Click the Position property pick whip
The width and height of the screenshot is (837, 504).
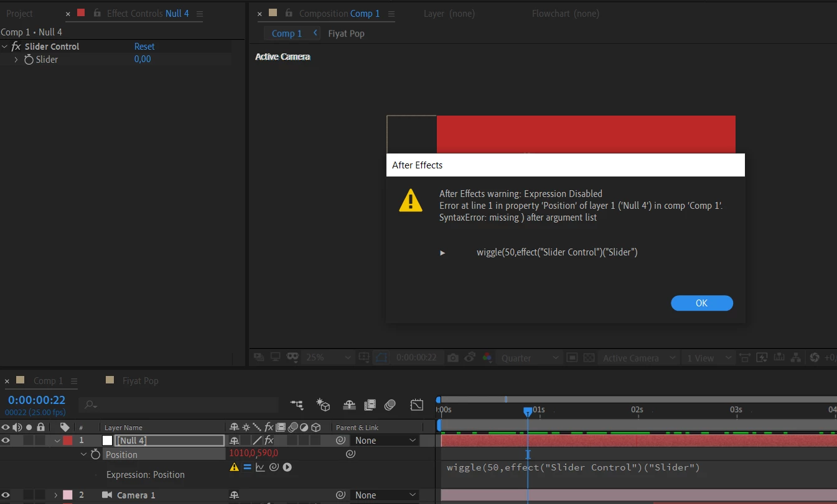pyautogui.click(x=350, y=454)
